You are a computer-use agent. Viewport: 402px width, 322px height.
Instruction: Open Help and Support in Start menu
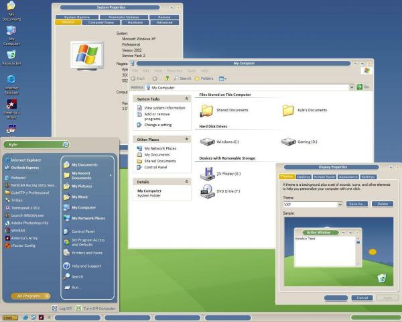coord(82,266)
